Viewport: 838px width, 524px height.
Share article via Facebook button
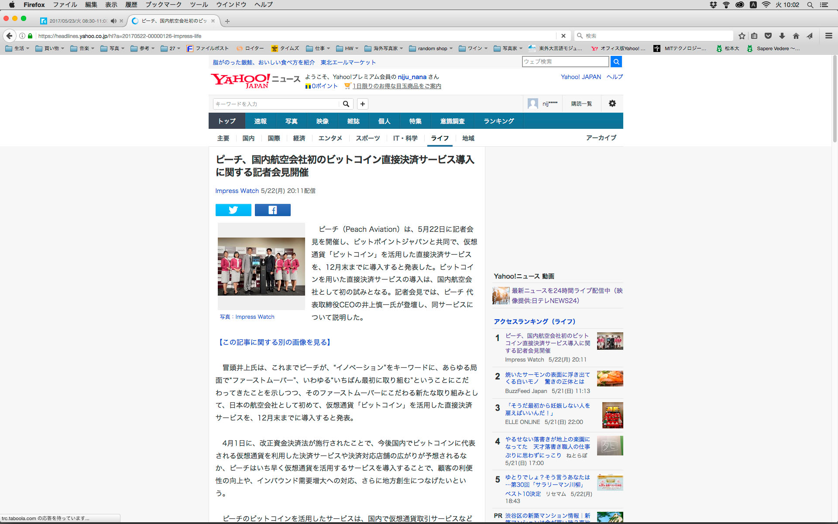tap(272, 210)
